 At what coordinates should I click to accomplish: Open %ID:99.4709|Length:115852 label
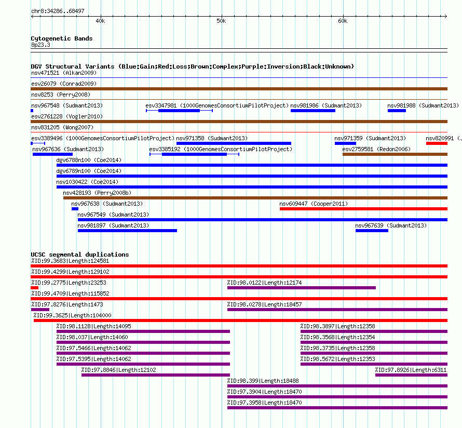pos(70,293)
